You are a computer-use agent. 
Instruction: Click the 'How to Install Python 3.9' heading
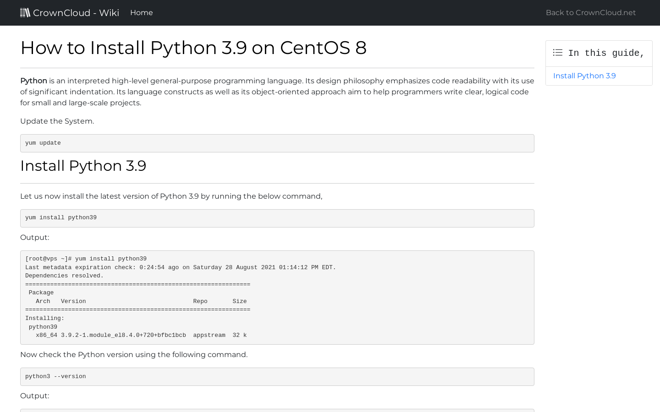pyautogui.click(x=193, y=48)
